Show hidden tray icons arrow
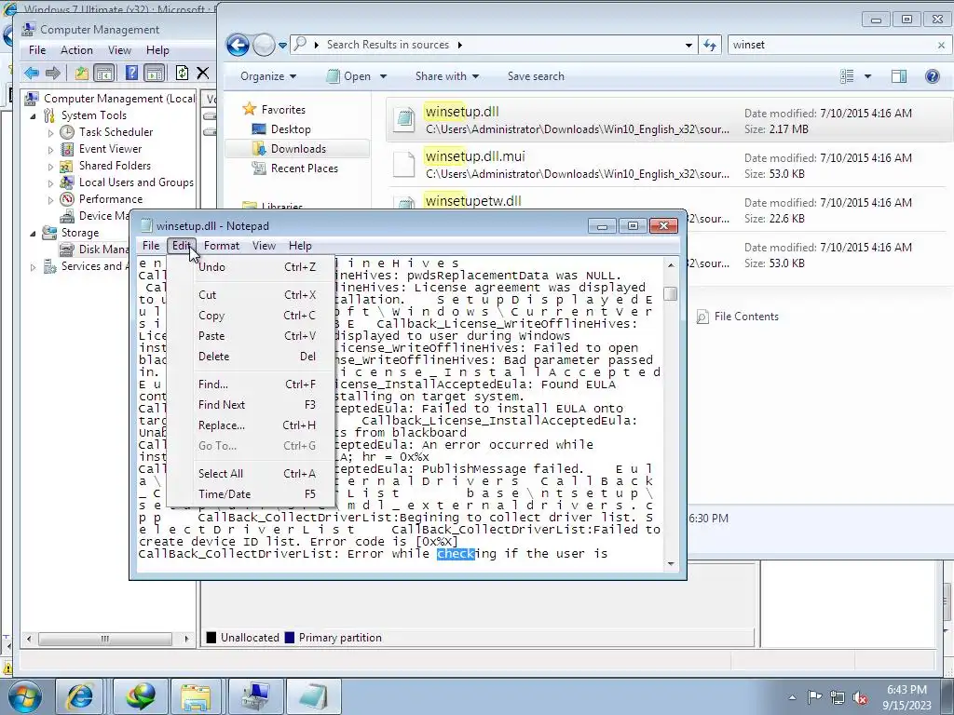 (792, 697)
